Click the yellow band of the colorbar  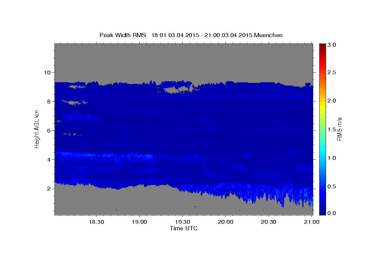click(322, 106)
